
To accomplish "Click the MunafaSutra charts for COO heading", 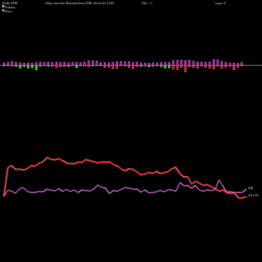I will click(79, 3).
